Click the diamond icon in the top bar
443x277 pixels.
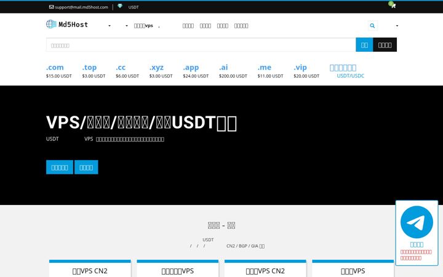[x=120, y=6]
